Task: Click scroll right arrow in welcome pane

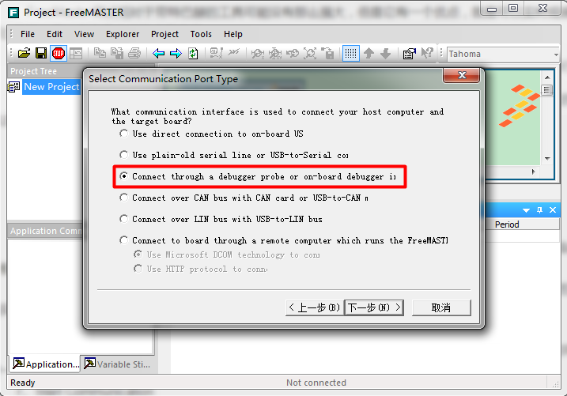Action: click(x=533, y=172)
